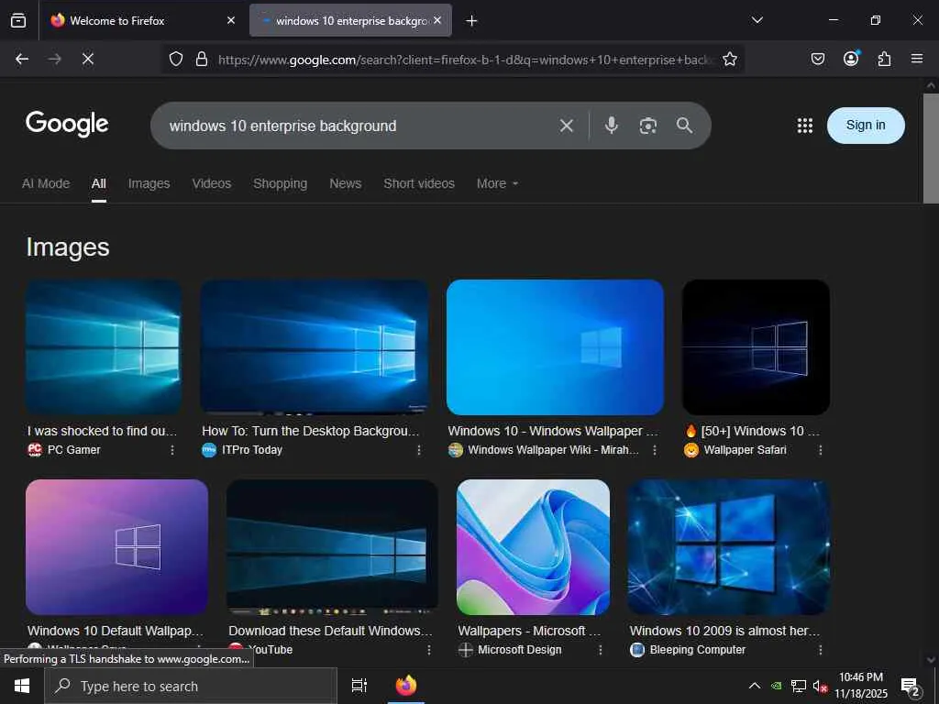Open the PC Gamer source link
The width and height of the screenshot is (939, 704).
[64, 449]
